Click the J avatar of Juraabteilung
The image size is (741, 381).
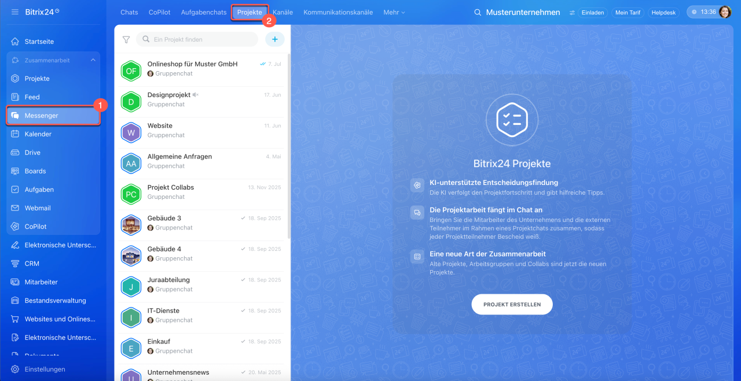[x=131, y=287]
